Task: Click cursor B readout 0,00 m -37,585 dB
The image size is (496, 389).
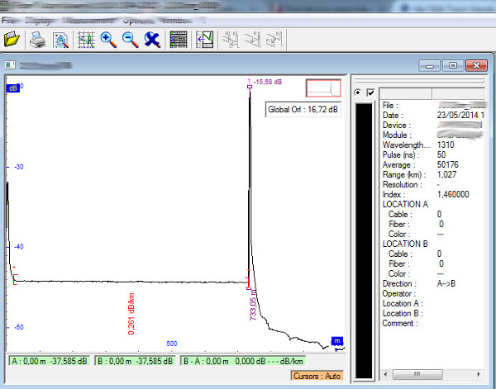Action: tap(135, 361)
